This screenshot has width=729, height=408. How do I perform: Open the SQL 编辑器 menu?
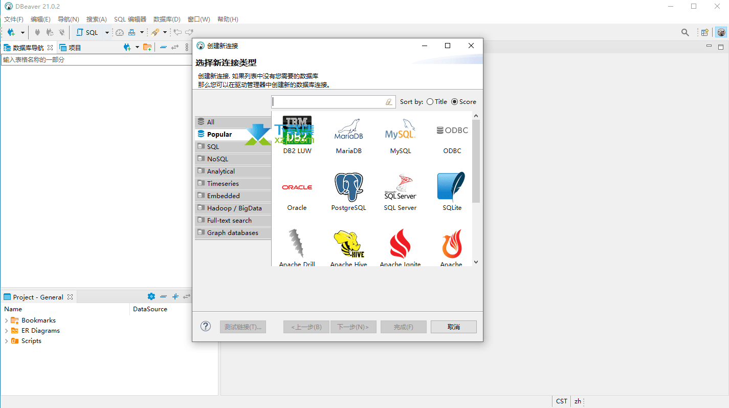(130, 19)
